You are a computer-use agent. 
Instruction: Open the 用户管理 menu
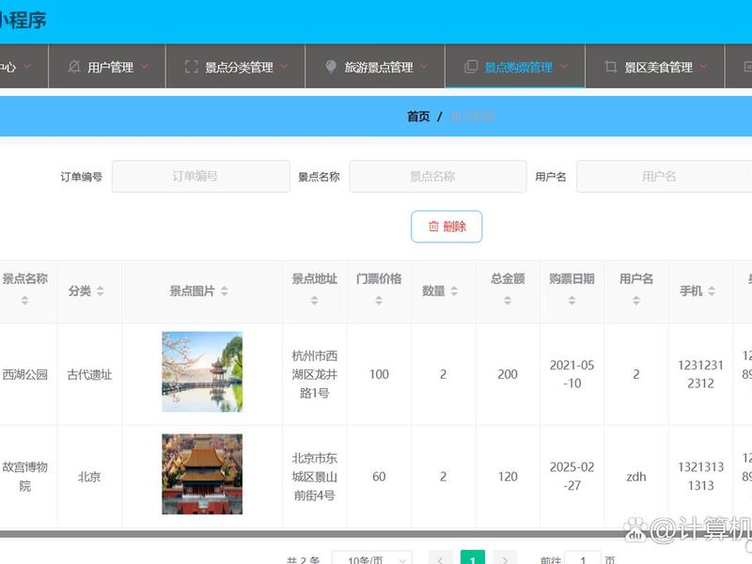pos(107,67)
